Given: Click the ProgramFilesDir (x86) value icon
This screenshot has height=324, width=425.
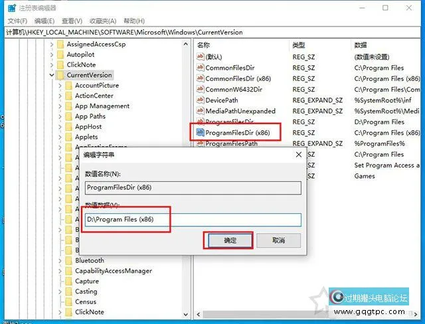Looking at the screenshot, I should point(200,133).
